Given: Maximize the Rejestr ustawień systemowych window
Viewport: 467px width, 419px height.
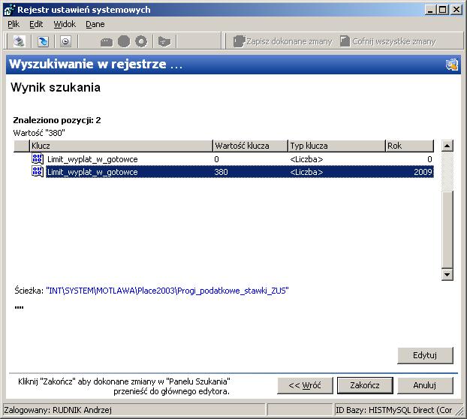Looking at the screenshot, I should (x=442, y=10).
